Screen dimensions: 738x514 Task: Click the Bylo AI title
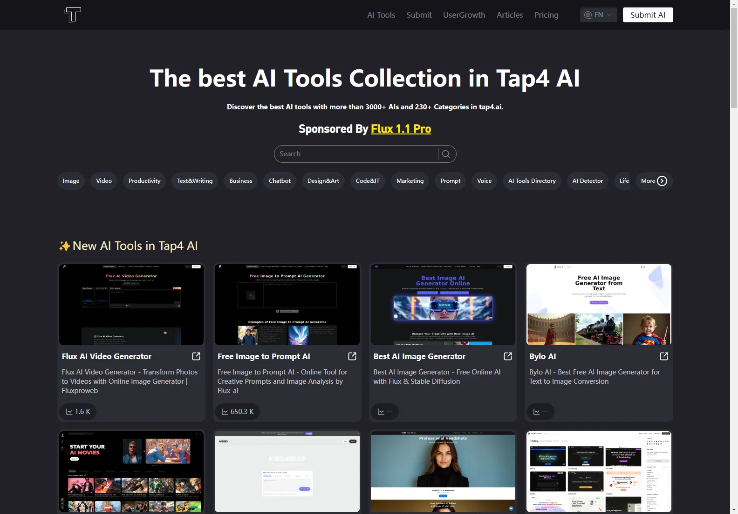(x=543, y=356)
